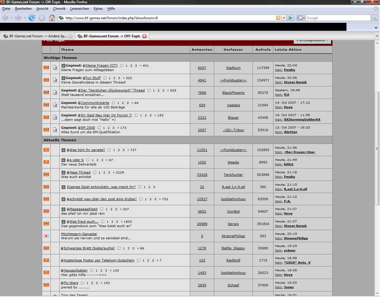
Task: Close the Off-Topic tab
Action: pyautogui.click(x=144, y=36)
